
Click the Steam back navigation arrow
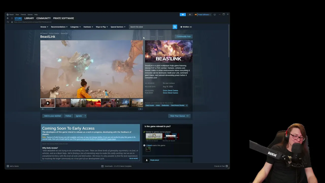point(8,18)
